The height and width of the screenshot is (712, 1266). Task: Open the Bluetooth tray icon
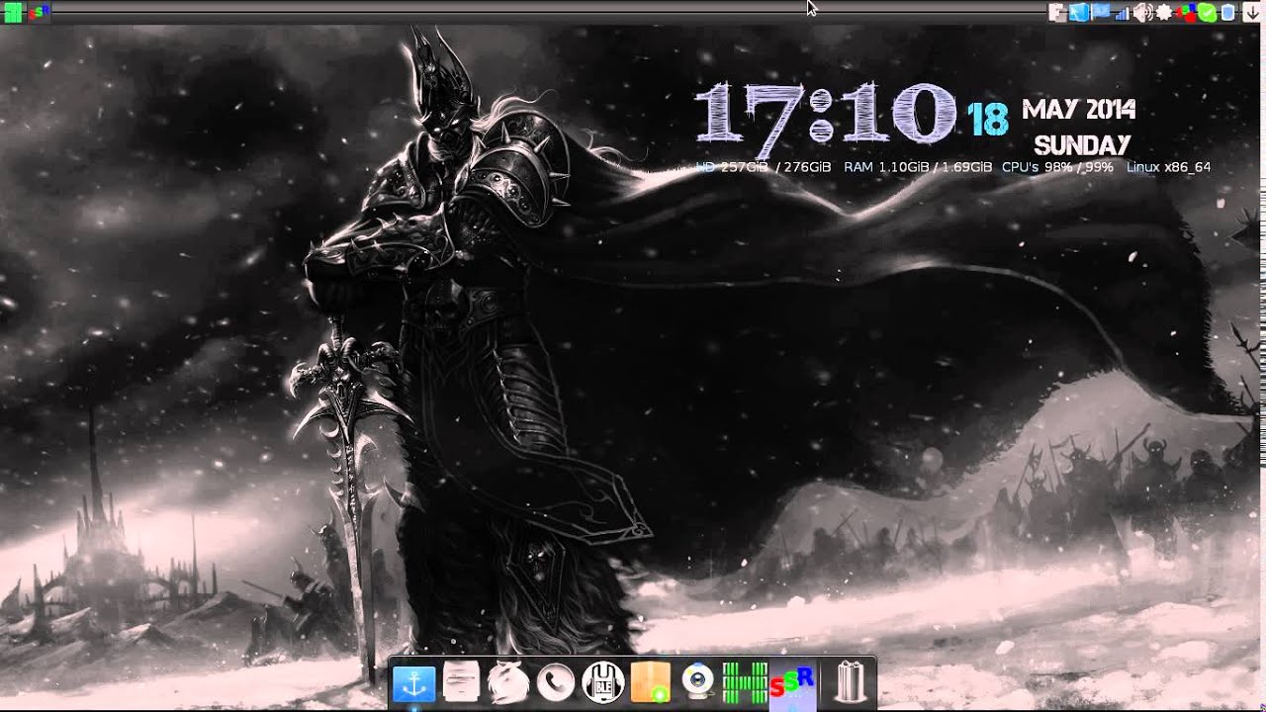pyautogui.click(x=1078, y=12)
